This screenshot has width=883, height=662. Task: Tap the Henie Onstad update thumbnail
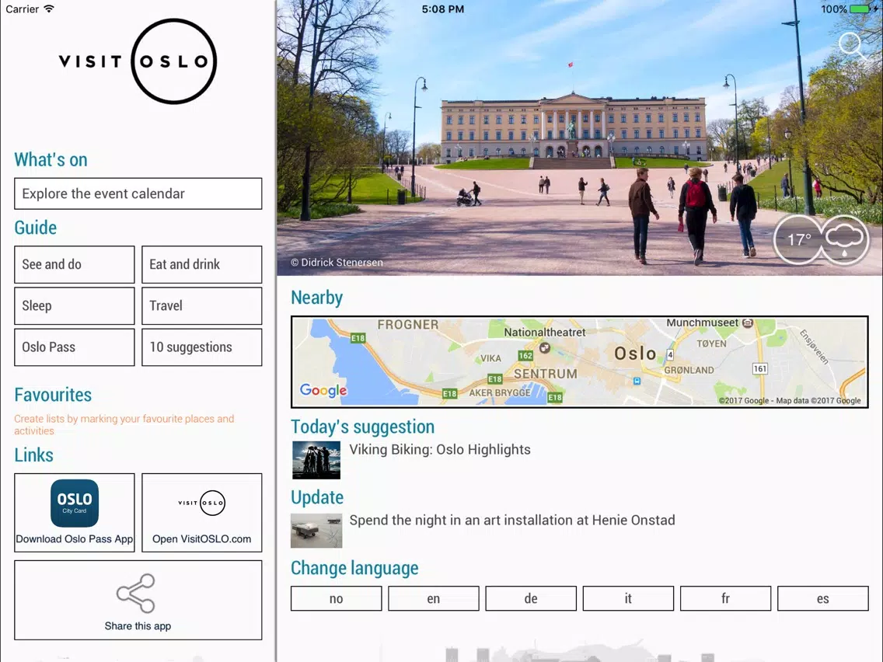click(316, 530)
